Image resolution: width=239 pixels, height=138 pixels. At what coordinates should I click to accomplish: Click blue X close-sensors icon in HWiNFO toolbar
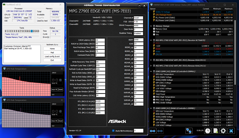tap(231, 131)
